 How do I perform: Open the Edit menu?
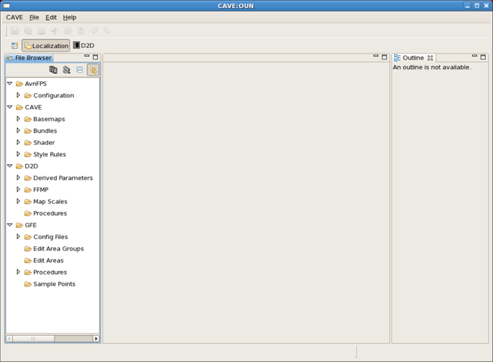(51, 17)
